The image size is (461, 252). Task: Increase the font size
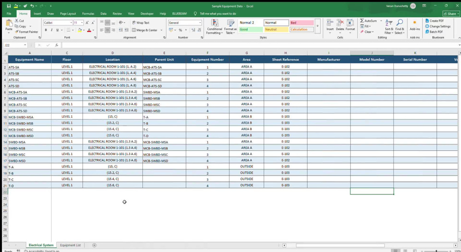(x=87, y=23)
